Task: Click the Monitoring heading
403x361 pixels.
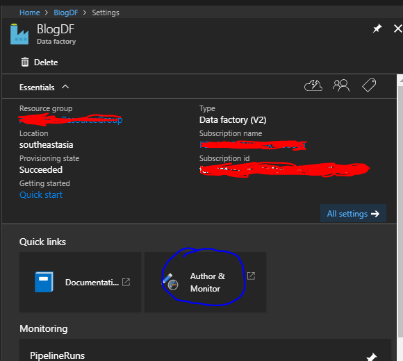Action: [x=44, y=328]
